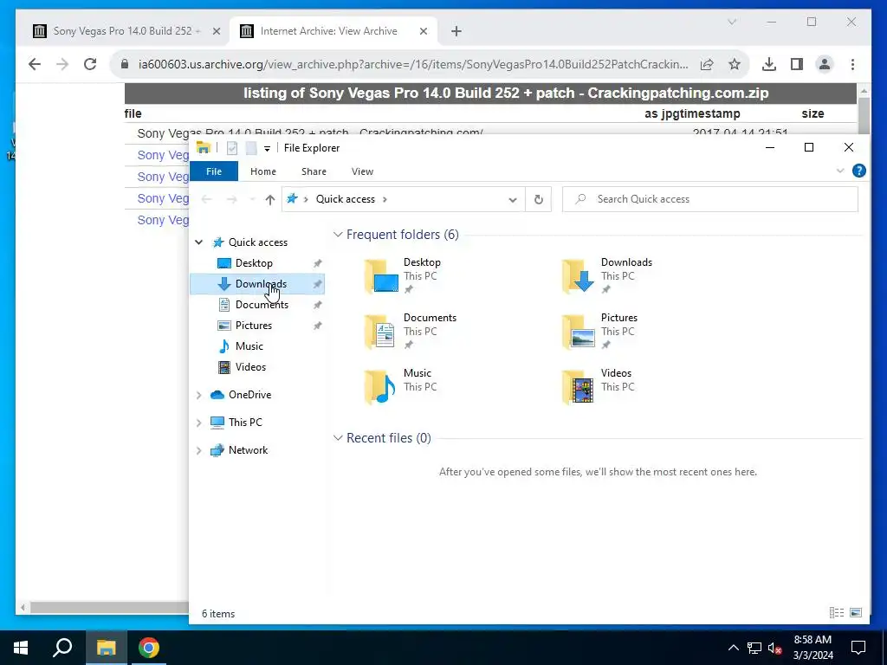Image resolution: width=887 pixels, height=665 pixels.
Task: Refresh the Quick access view
Action: tap(539, 199)
